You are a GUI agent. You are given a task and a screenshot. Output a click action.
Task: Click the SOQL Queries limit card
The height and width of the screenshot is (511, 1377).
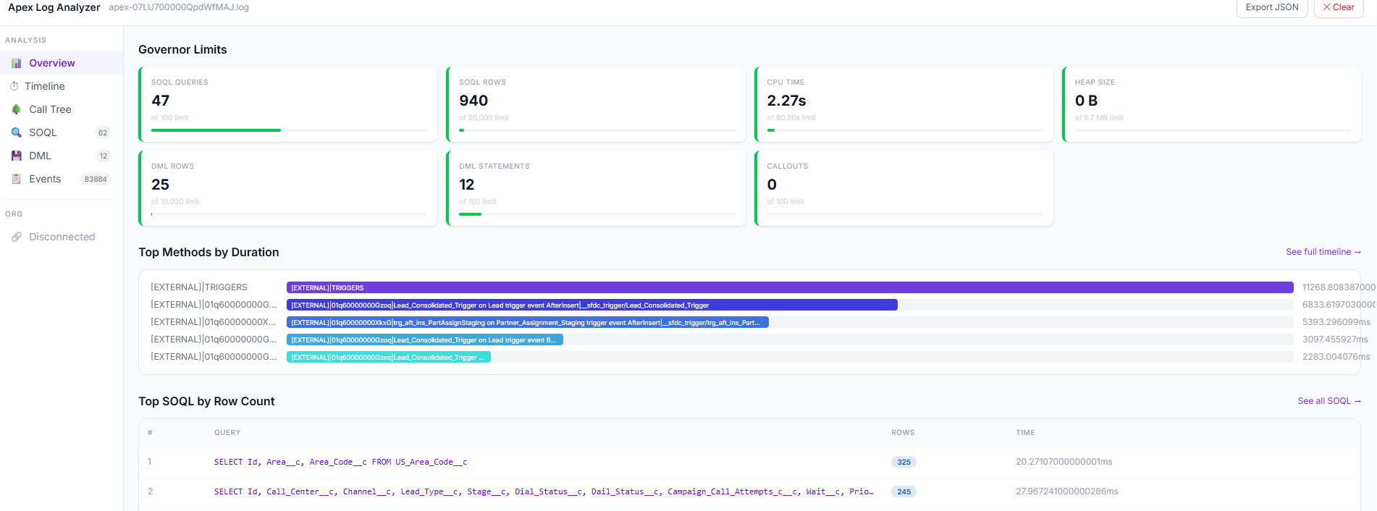pyautogui.click(x=288, y=104)
